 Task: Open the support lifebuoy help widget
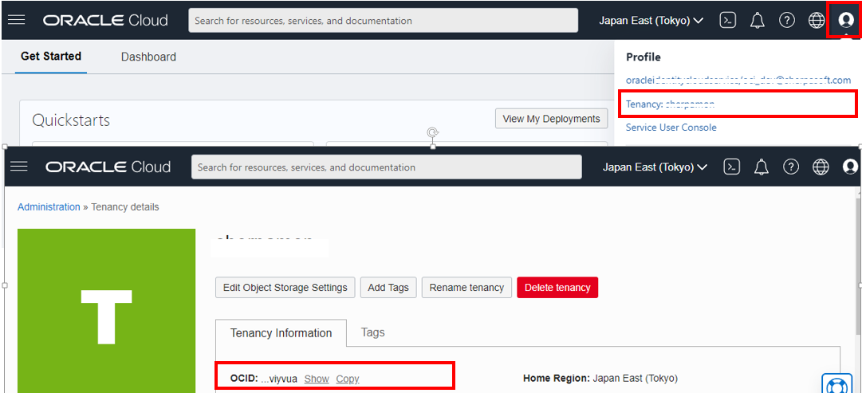pyautogui.click(x=836, y=384)
